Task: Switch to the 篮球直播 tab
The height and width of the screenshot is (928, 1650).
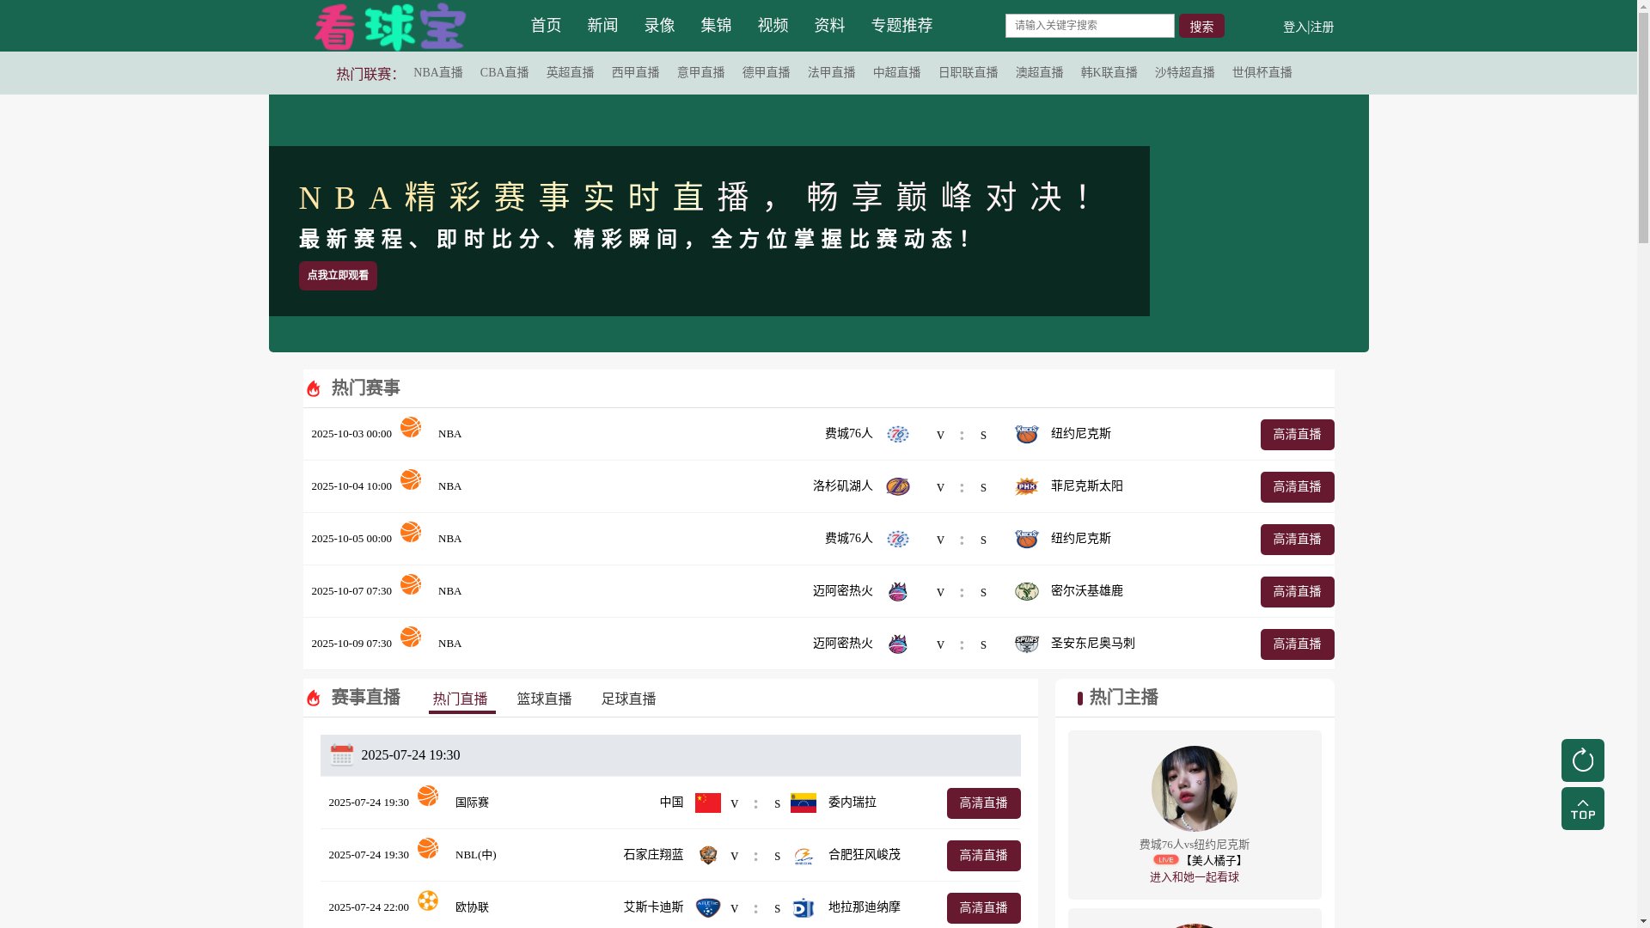Action: 544,699
